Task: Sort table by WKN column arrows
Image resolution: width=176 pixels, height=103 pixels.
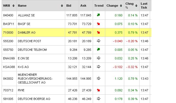Action: (13, 6)
